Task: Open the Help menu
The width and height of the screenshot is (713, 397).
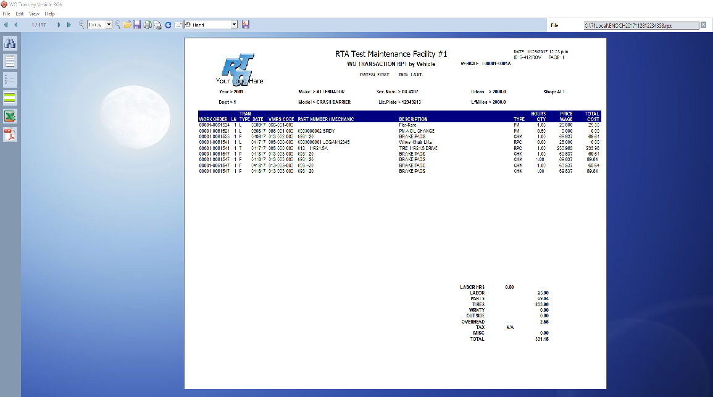Action: click(x=50, y=13)
